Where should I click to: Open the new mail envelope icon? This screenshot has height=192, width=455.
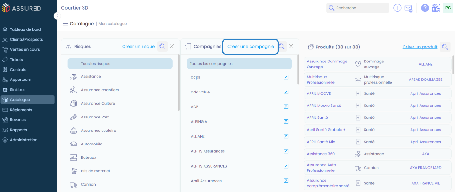(408, 8)
